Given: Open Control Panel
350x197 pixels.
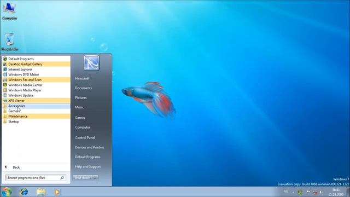Looking at the screenshot, I should [85, 137].
